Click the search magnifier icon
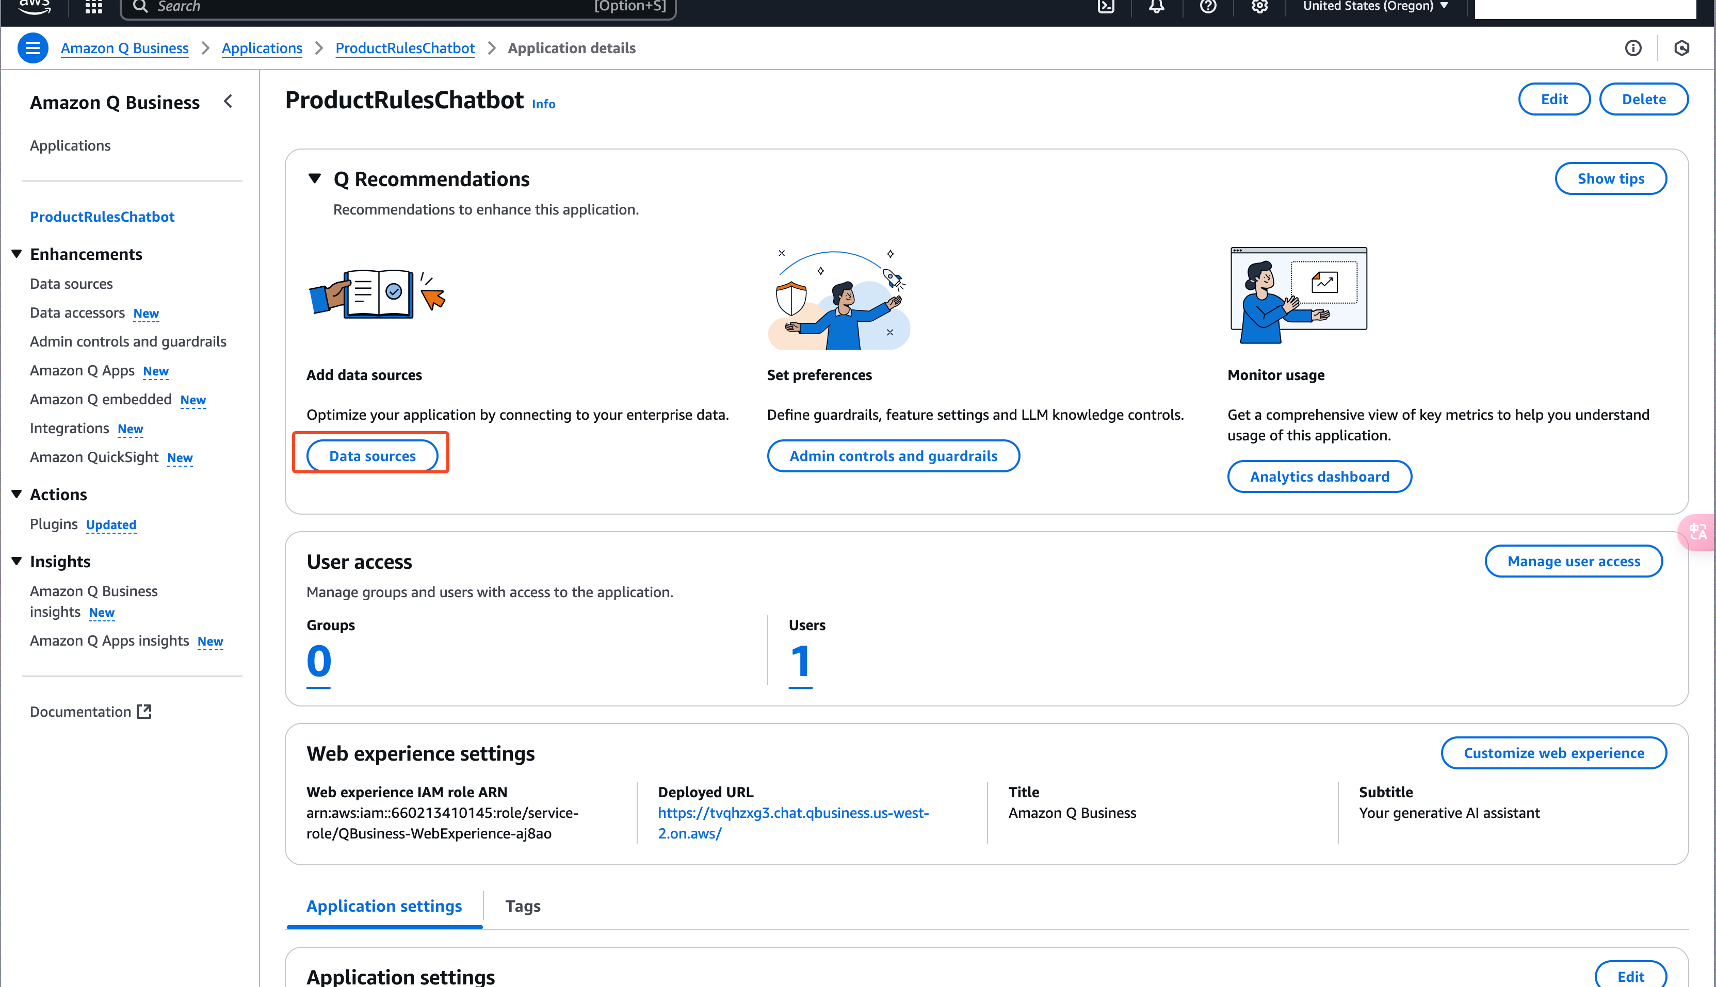1716x987 pixels. tap(140, 7)
